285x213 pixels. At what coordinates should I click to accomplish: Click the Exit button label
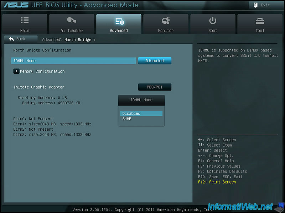265,5
